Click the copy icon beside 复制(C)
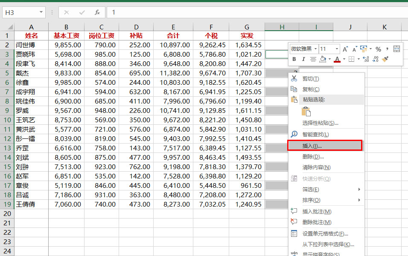408x256 pixels. [x=294, y=89]
